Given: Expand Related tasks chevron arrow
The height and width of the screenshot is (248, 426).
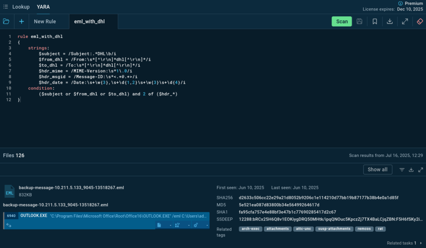Looking at the screenshot, I should click(421, 243).
